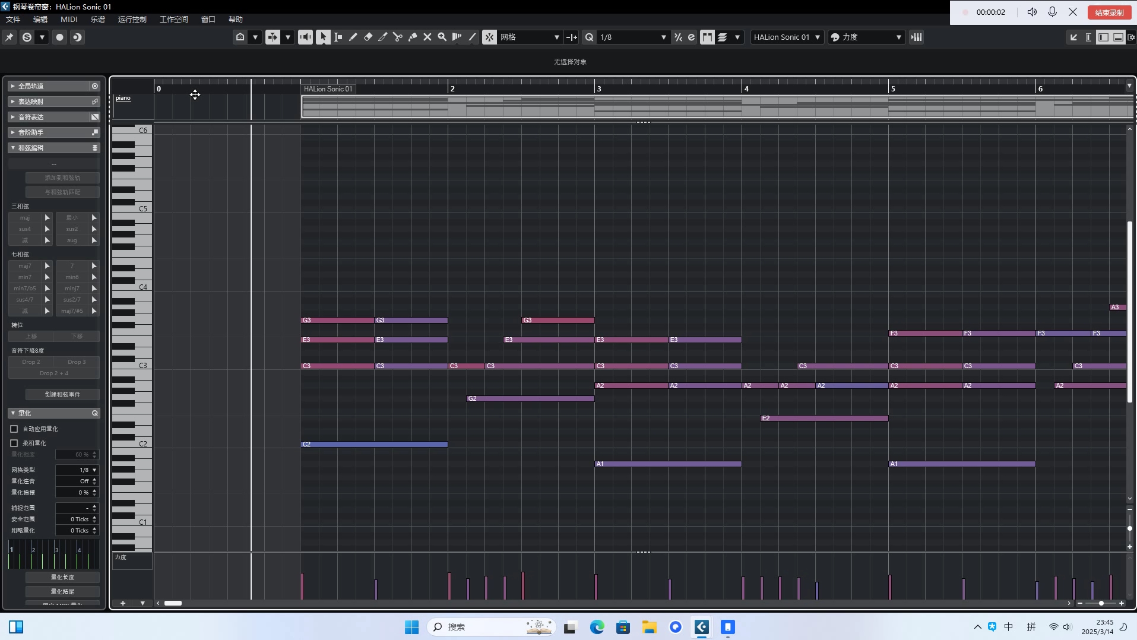This screenshot has height=640, width=1137.
Task: Pick the Split scissors tool
Action: tap(398, 37)
